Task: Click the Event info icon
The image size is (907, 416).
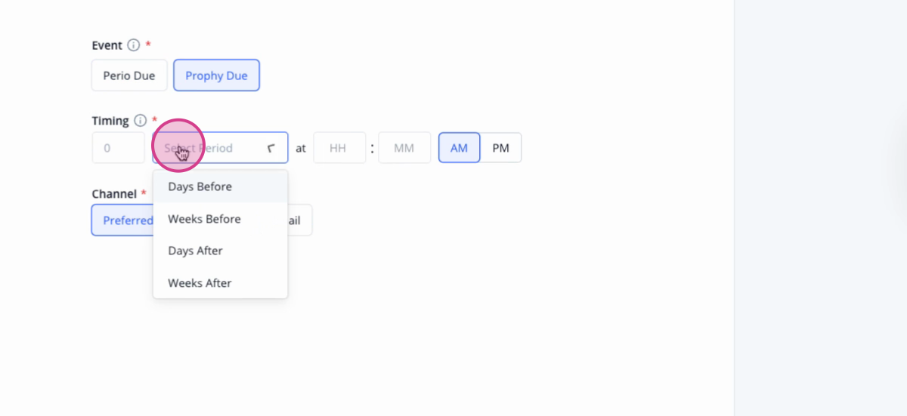Action: [134, 45]
